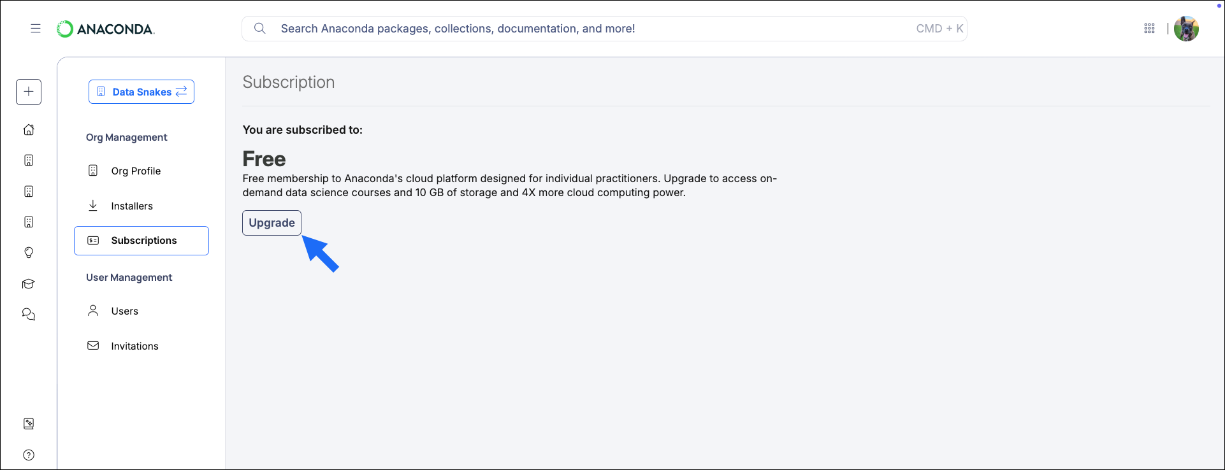
Task: Open the lightbulb ideas icon
Action: tap(29, 252)
